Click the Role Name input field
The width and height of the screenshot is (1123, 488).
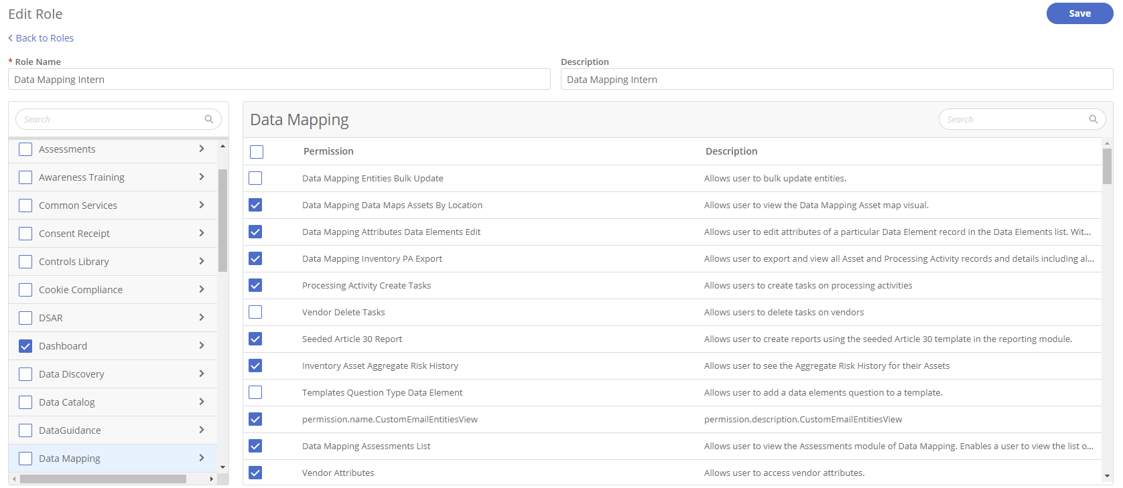pos(279,80)
